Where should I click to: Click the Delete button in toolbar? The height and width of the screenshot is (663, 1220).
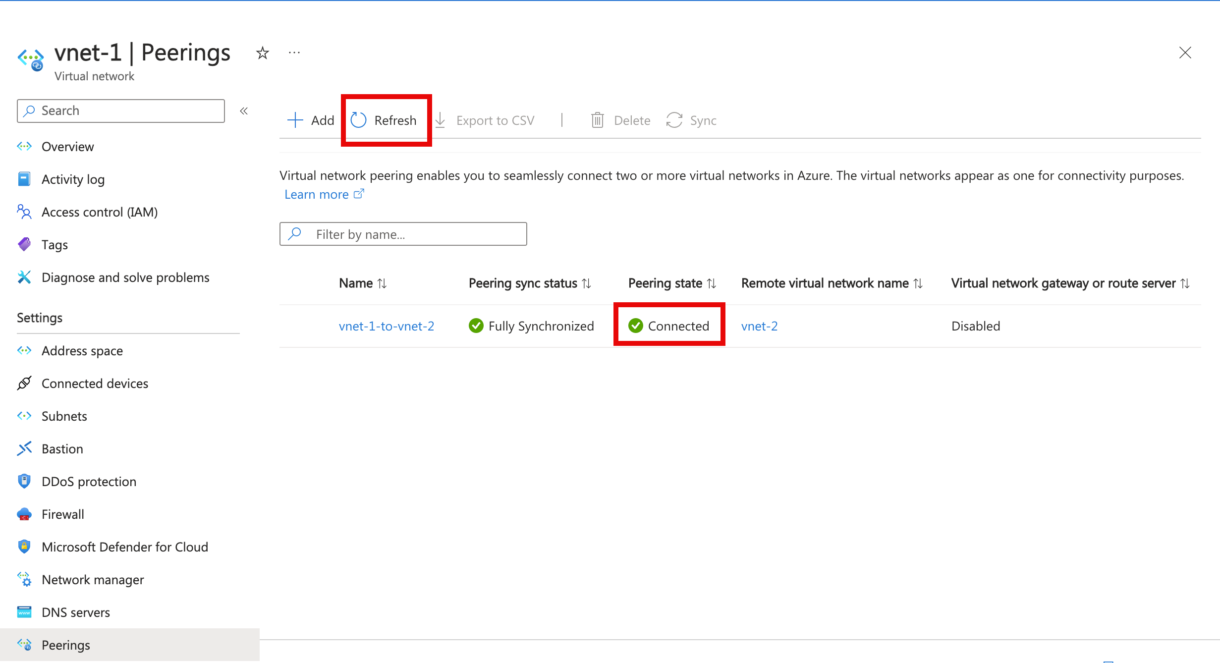(622, 120)
